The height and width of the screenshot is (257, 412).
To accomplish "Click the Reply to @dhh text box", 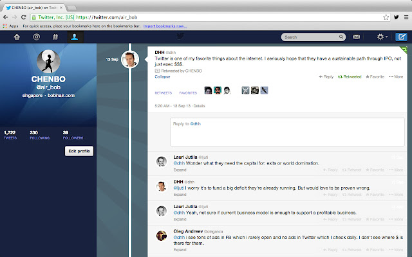I will coord(278,131).
